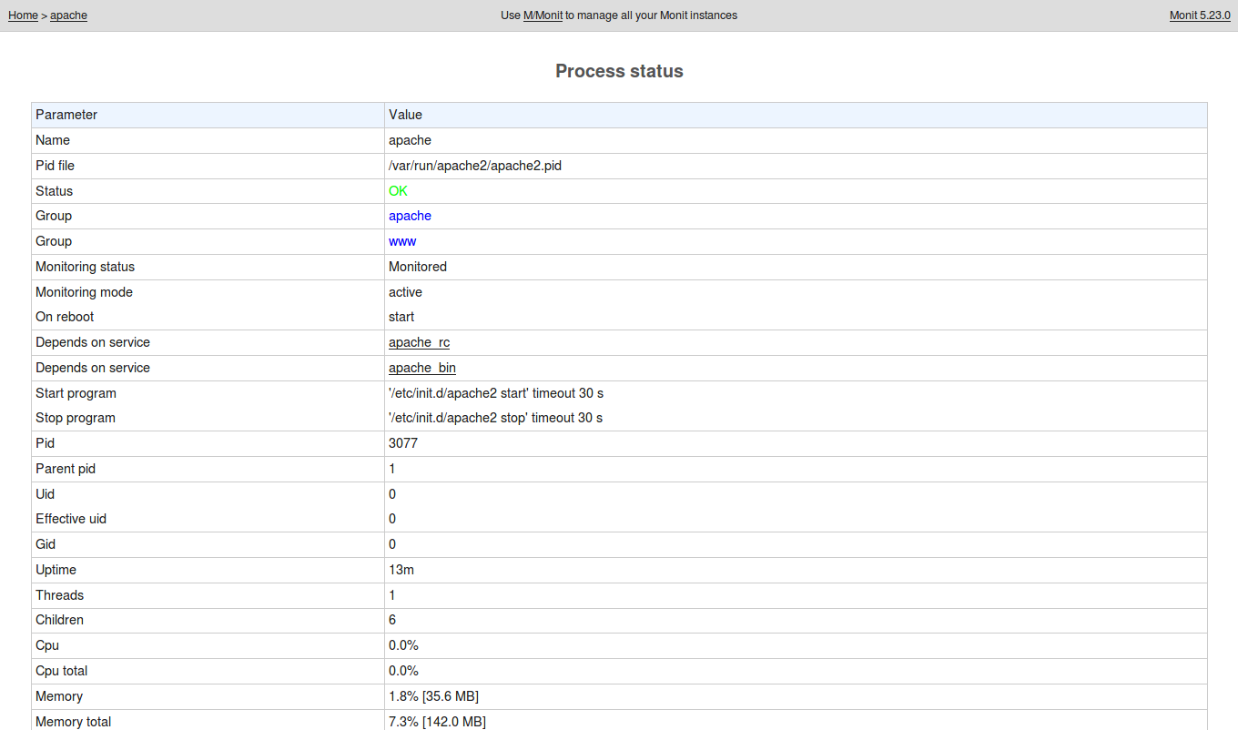This screenshot has height=730, width=1238.
Task: Click the Monitoring status parameter label
Action: [85, 267]
